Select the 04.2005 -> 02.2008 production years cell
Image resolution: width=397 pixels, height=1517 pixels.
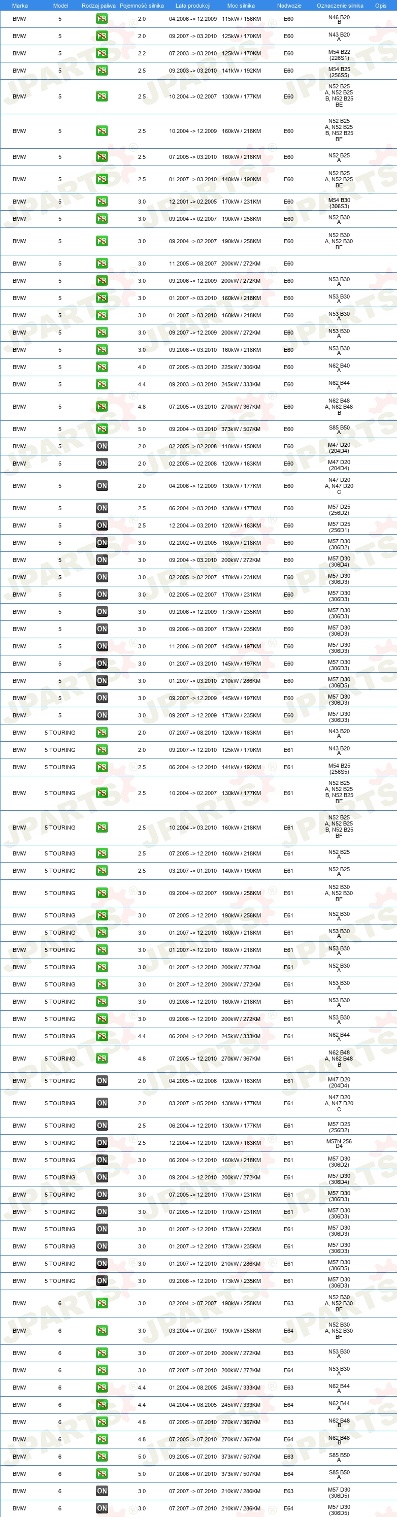[192, 1080]
